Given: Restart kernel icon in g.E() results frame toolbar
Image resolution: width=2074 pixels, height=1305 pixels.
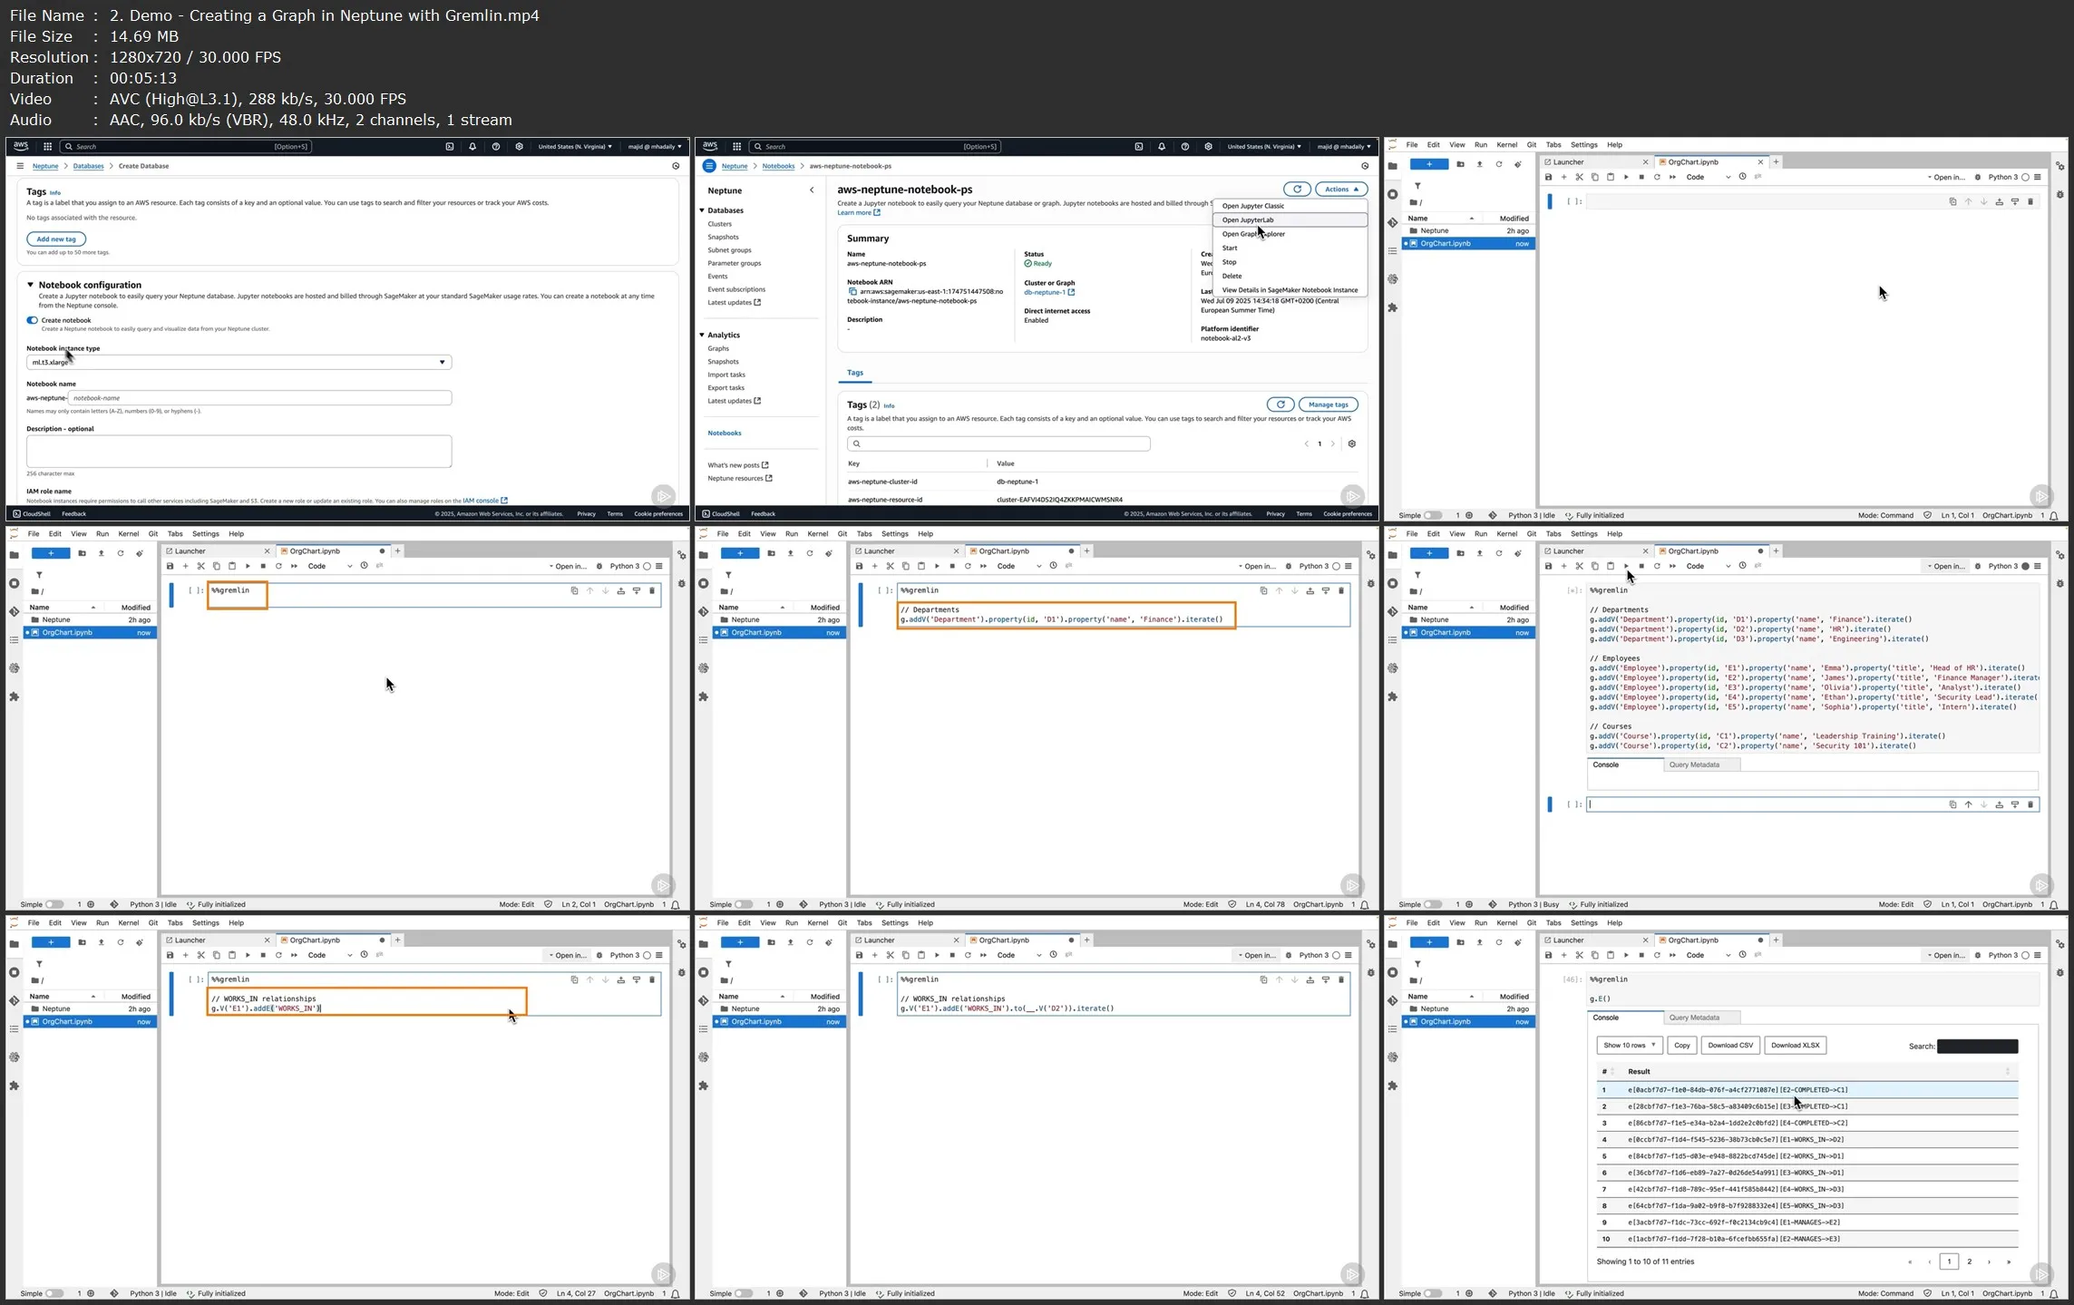Looking at the screenshot, I should pyautogui.click(x=1657, y=955).
